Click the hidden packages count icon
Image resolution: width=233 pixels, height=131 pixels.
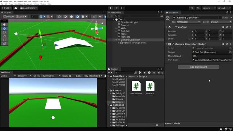(x=160, y=73)
